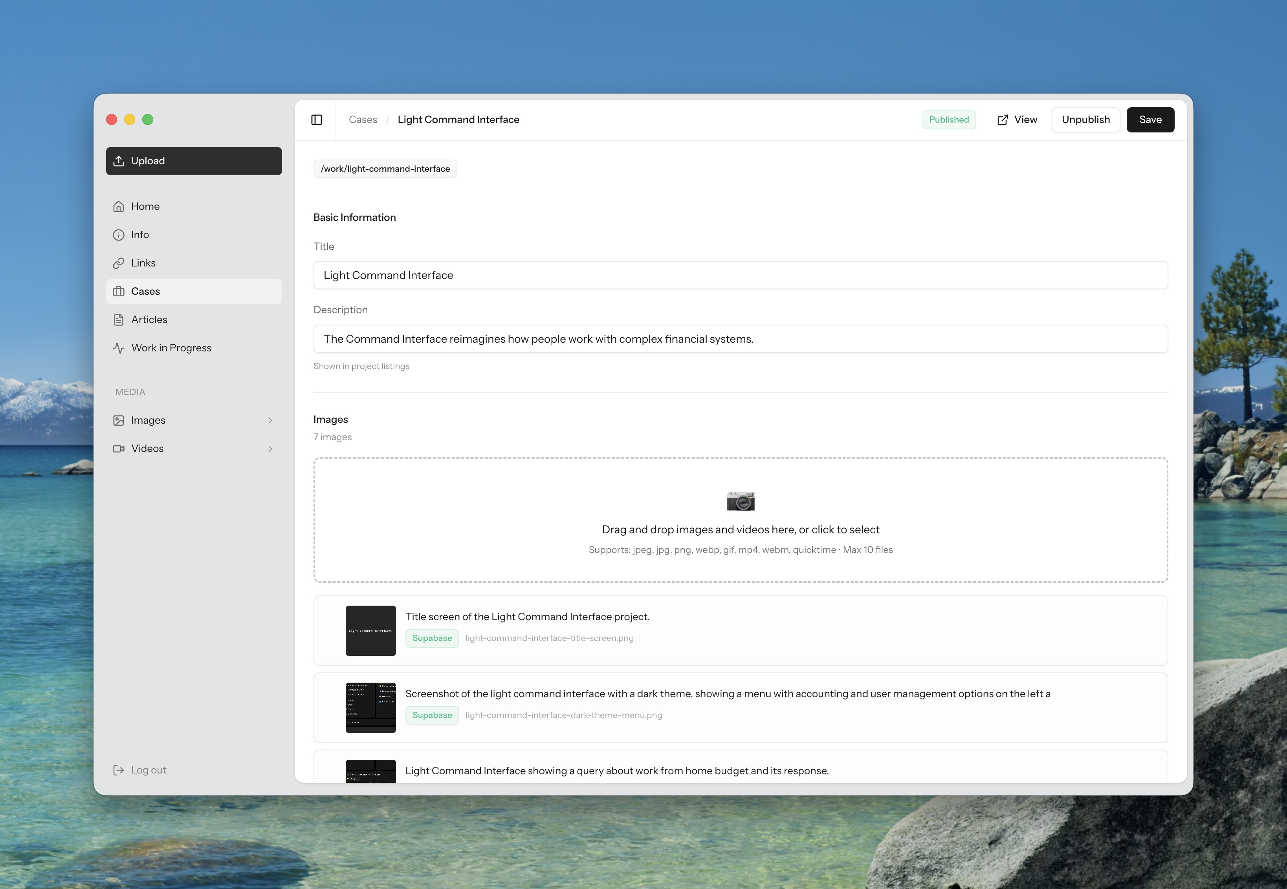1287x889 pixels.
Task: Go to the Links section
Action: (143, 263)
